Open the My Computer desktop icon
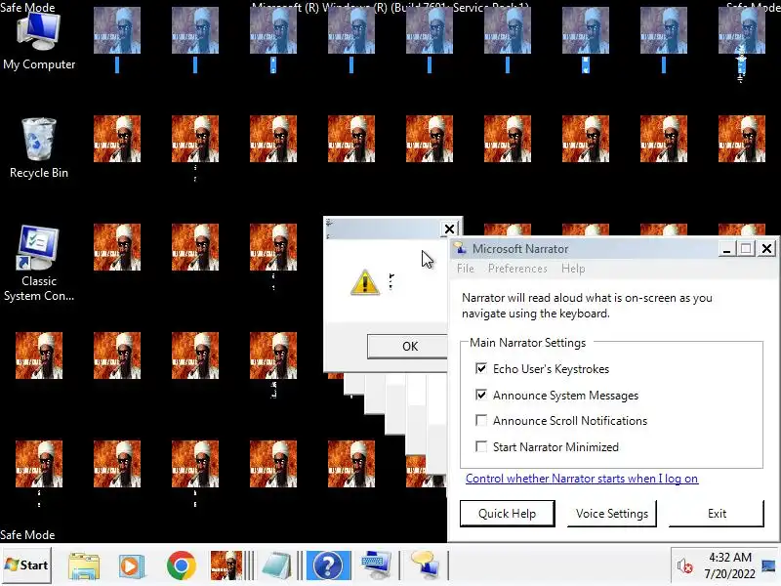The height and width of the screenshot is (586, 781). (39, 41)
